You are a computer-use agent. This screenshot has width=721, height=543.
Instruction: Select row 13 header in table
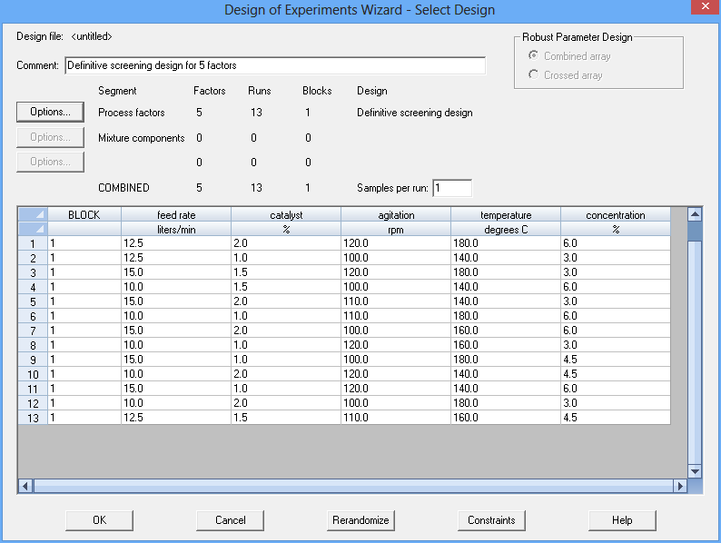[x=33, y=417]
